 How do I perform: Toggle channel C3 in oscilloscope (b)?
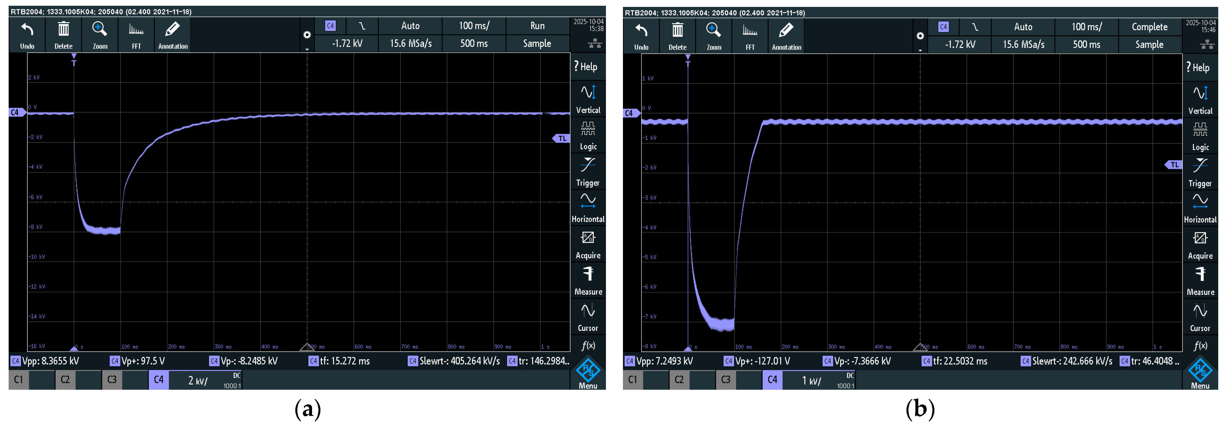coord(725,379)
